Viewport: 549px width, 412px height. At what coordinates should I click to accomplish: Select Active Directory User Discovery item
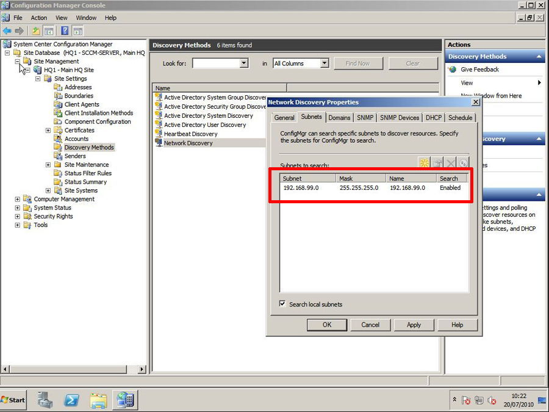click(x=205, y=125)
